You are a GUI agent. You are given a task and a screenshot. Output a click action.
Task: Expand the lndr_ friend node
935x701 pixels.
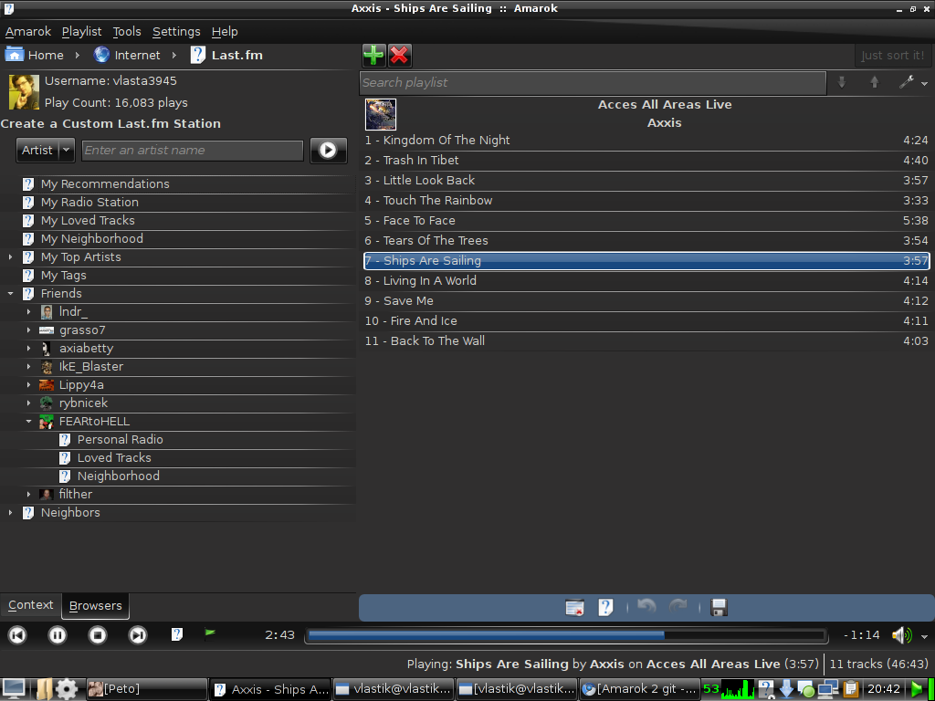(28, 312)
